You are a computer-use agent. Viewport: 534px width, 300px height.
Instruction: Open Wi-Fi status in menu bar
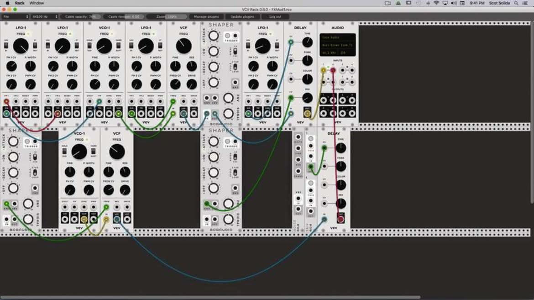(436, 3)
